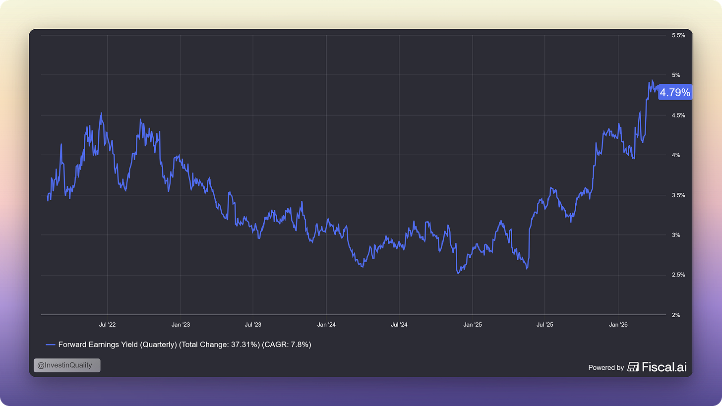Click the 'Powered by' text

[x=606, y=367]
